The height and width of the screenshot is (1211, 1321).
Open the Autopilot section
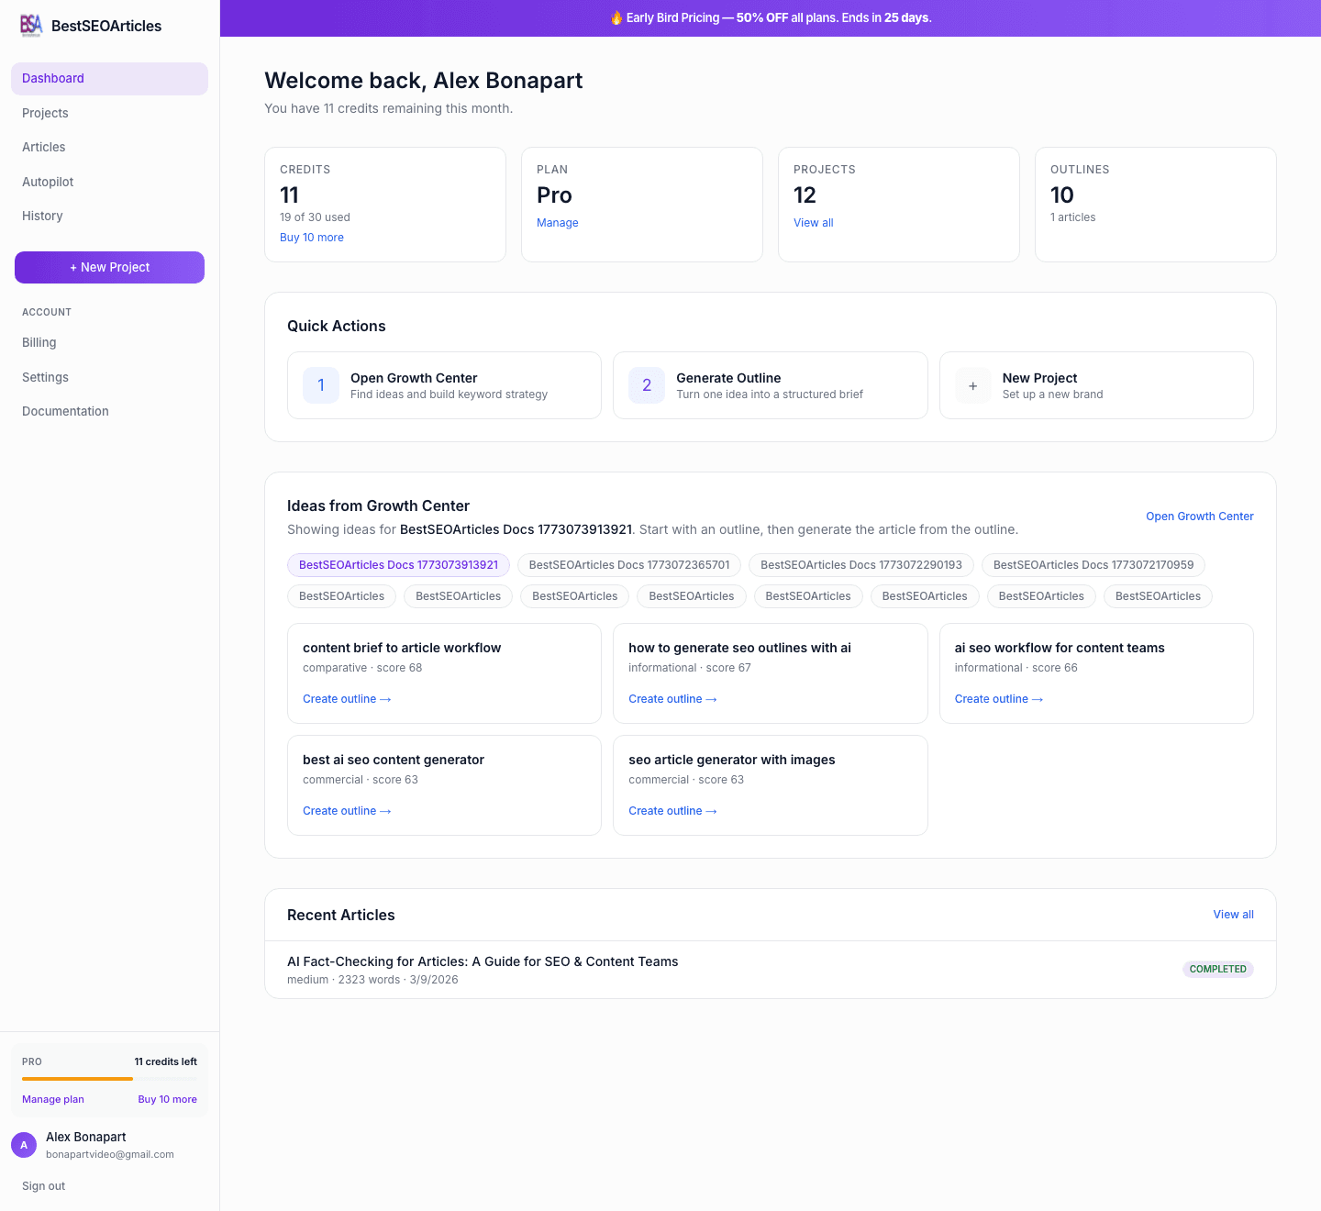coord(47,182)
